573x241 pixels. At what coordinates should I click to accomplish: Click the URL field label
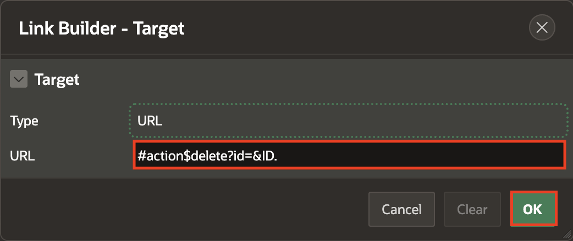pyautogui.click(x=23, y=156)
